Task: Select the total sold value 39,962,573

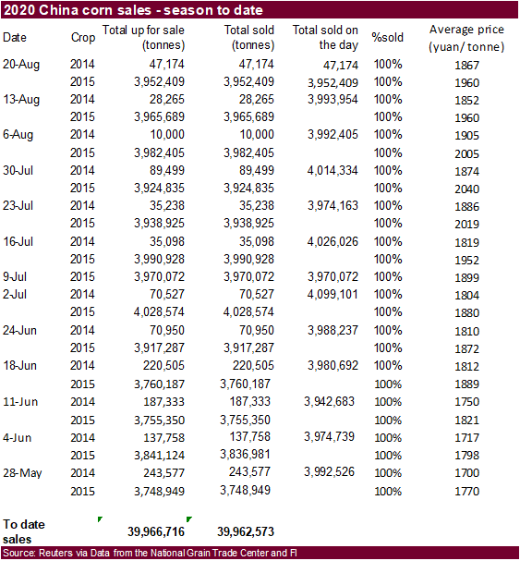Action: click(246, 531)
